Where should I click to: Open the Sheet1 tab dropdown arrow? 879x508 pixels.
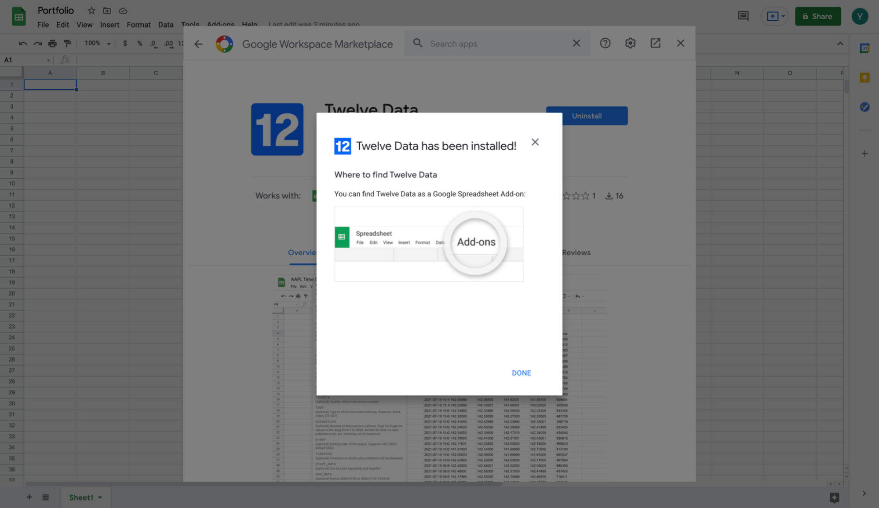[99, 497]
